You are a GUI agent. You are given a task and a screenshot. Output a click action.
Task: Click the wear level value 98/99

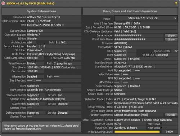[169, 132]
